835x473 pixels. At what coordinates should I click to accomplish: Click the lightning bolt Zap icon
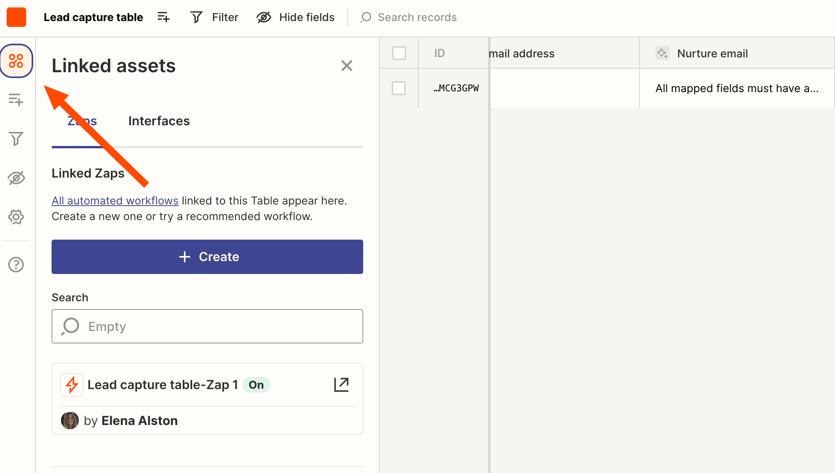pyautogui.click(x=72, y=385)
